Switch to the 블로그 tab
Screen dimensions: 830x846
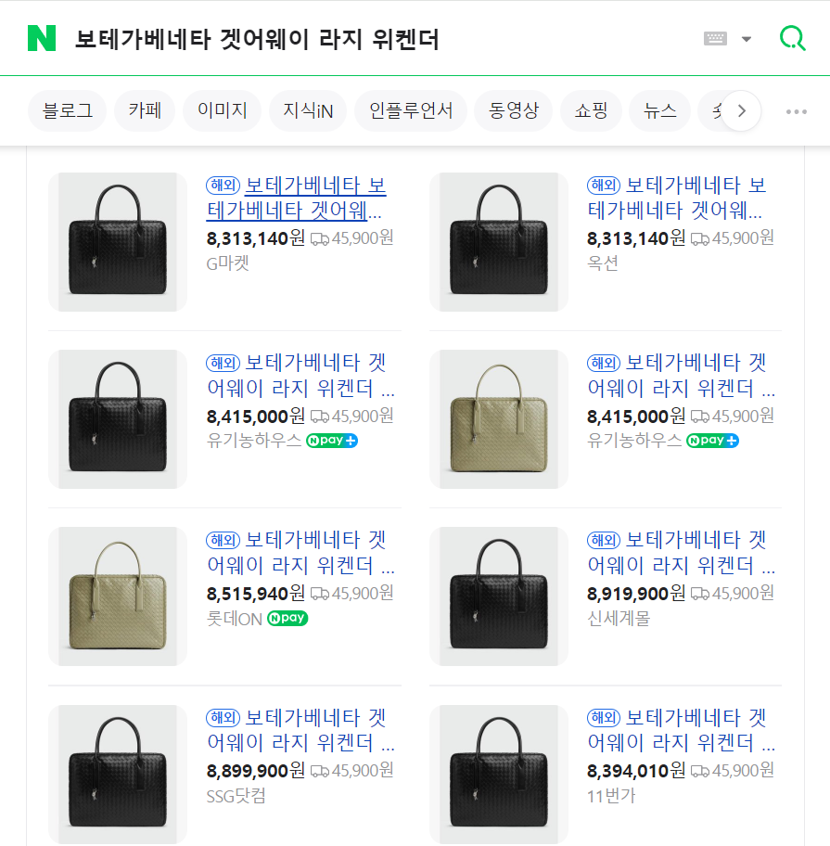click(x=68, y=111)
